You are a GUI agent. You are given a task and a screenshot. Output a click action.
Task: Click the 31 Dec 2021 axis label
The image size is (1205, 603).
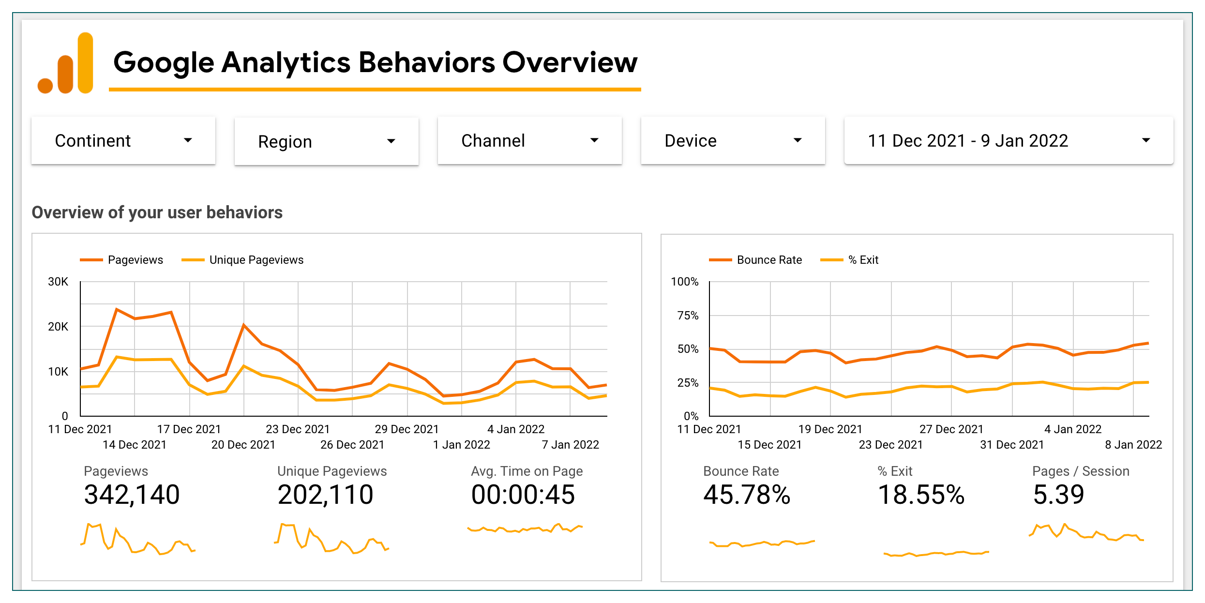pyautogui.click(x=1012, y=445)
